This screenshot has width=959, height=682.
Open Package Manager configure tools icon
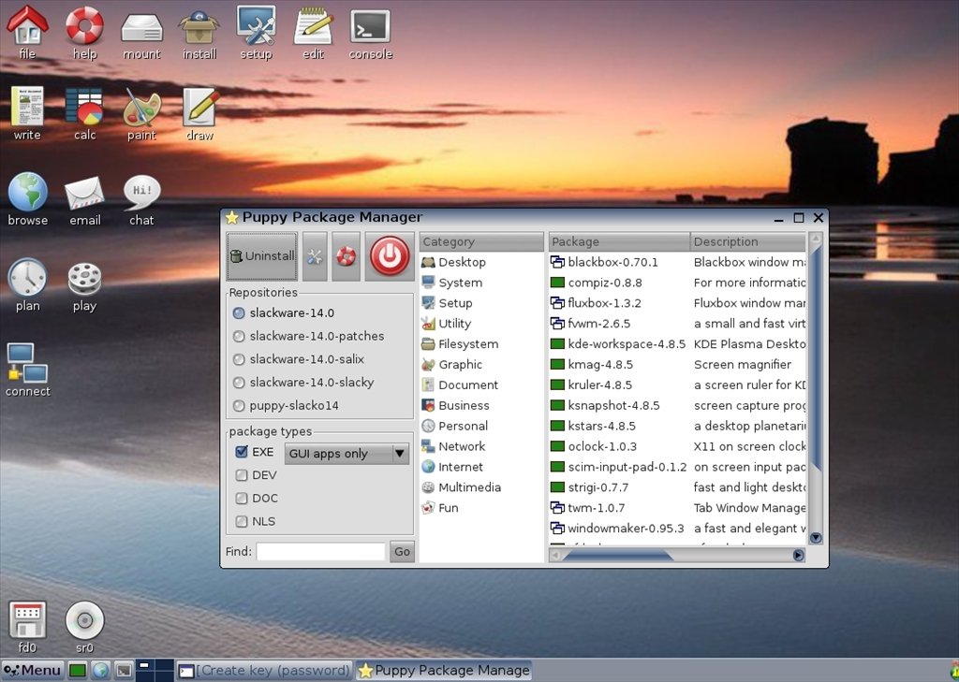[315, 256]
